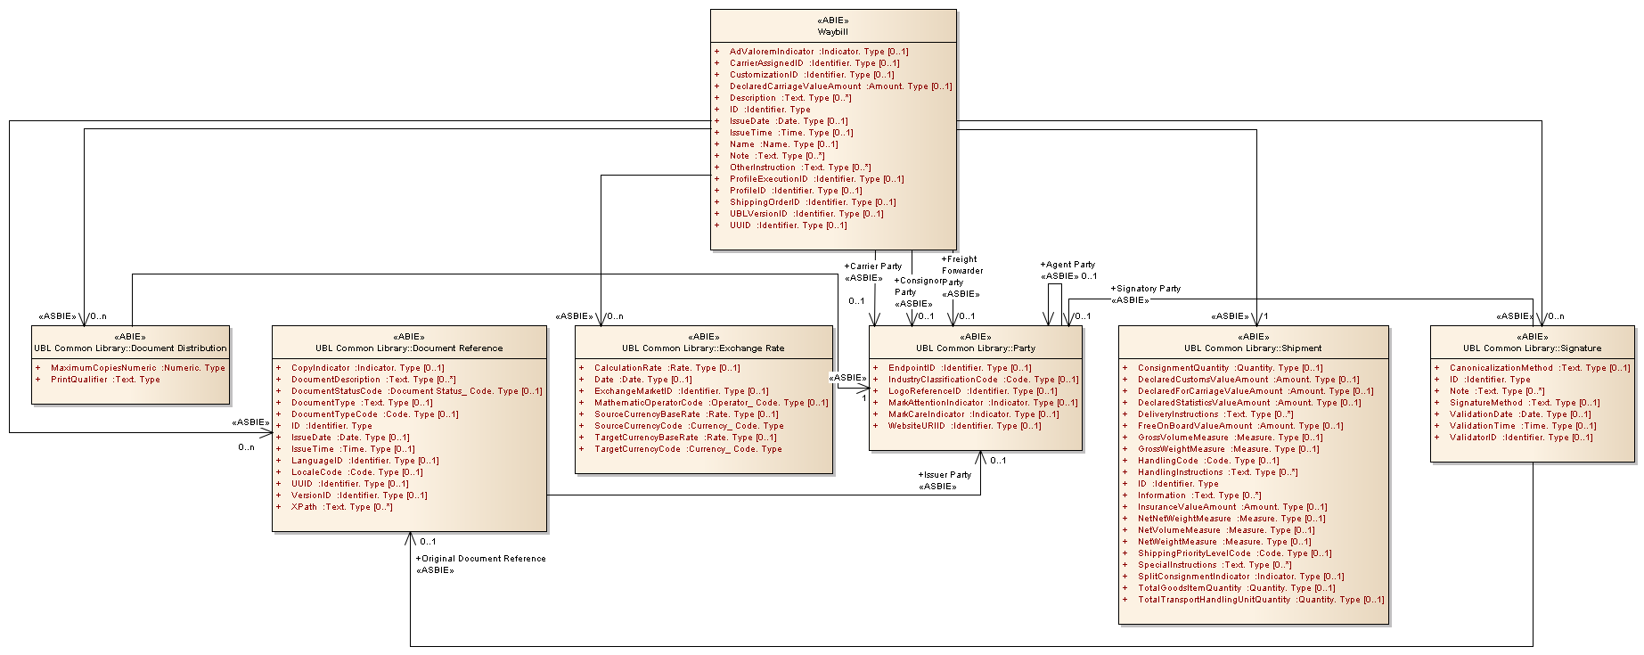Click the plus marker beside AdValoremIndicator
This screenshot has height=655, width=1644.
[x=716, y=52]
